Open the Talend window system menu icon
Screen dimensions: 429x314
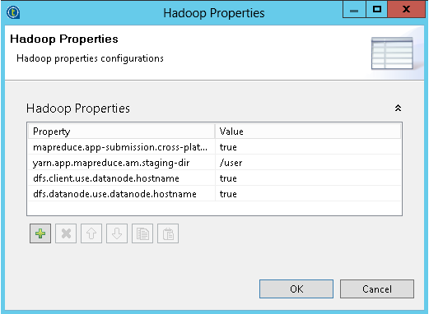pos(13,12)
